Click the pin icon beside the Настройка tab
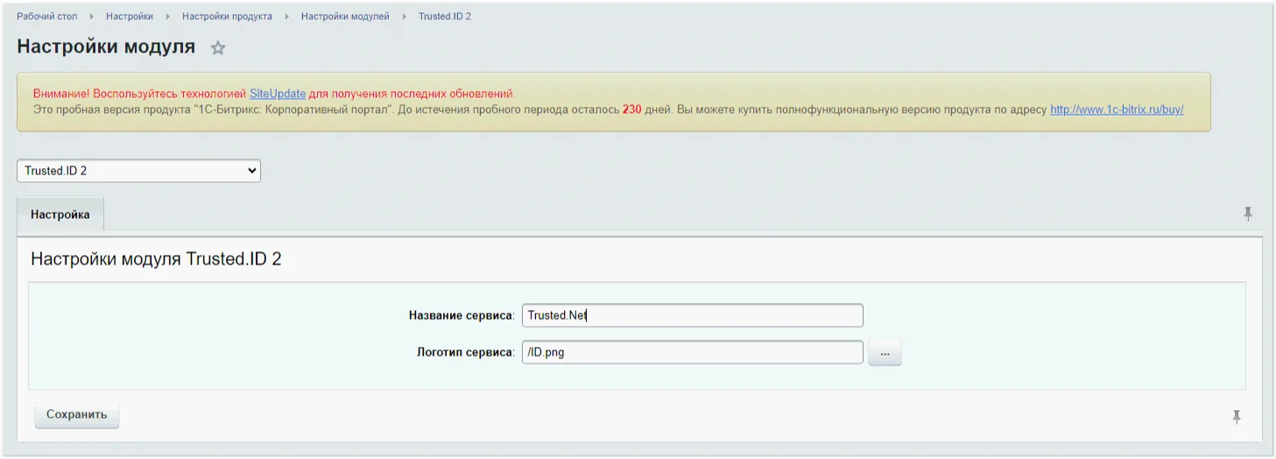This screenshot has height=459, width=1276. [x=1248, y=214]
